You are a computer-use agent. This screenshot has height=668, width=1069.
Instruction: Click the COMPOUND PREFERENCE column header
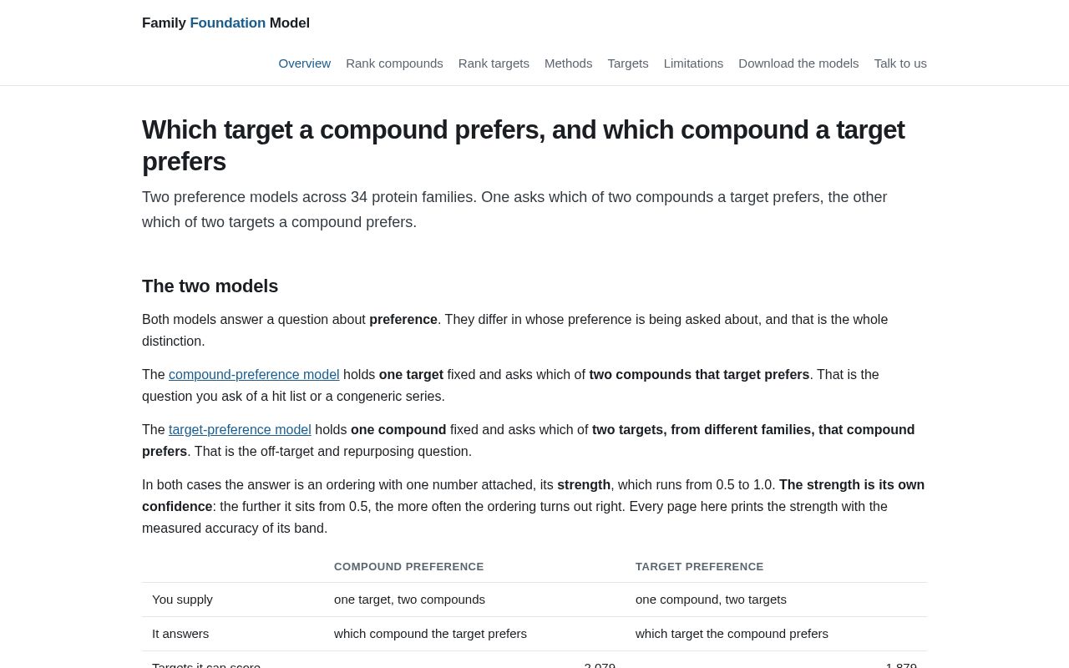pyautogui.click(x=409, y=567)
